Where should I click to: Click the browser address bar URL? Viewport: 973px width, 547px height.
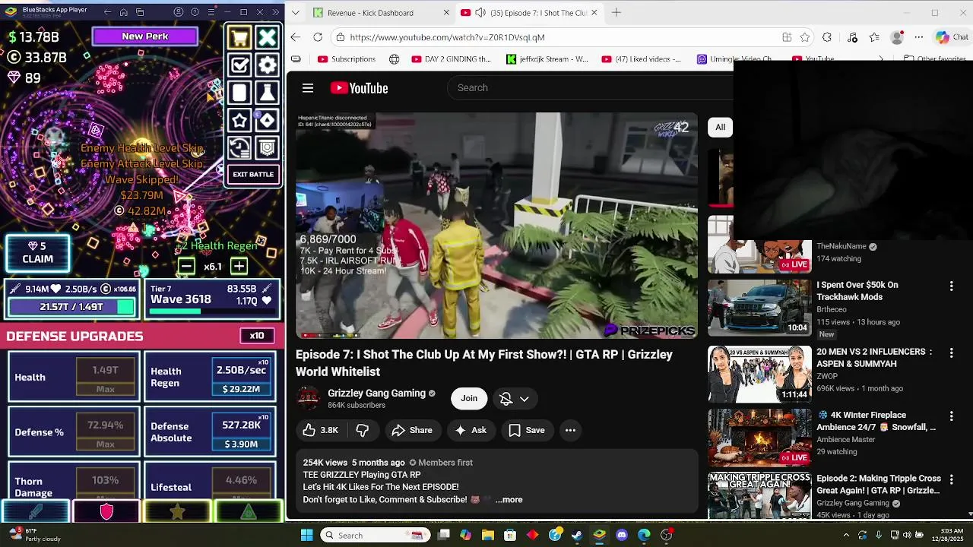pos(447,37)
